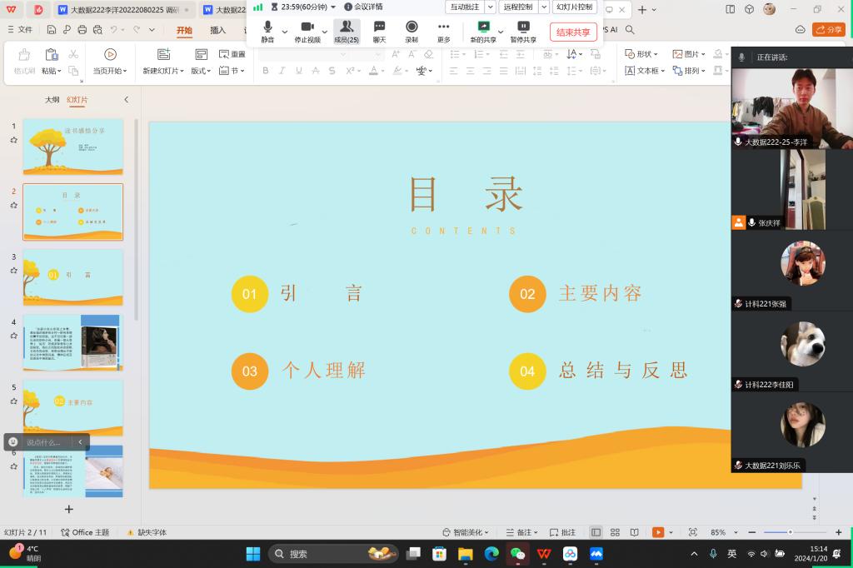Open remote control in meeting toolbar

coord(518,7)
